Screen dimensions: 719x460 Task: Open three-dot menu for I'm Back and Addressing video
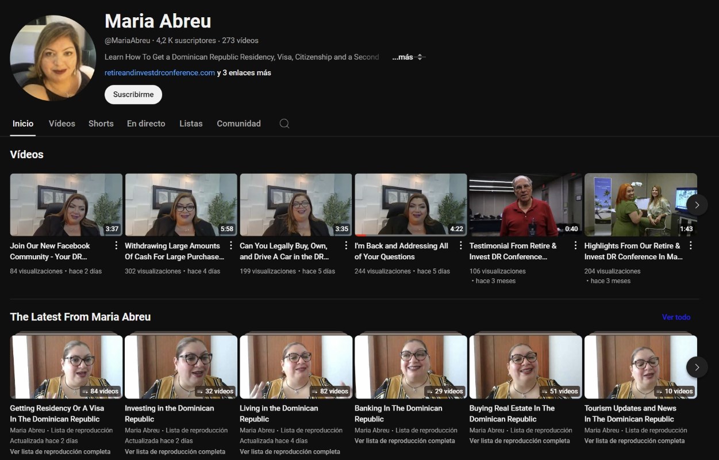(461, 246)
